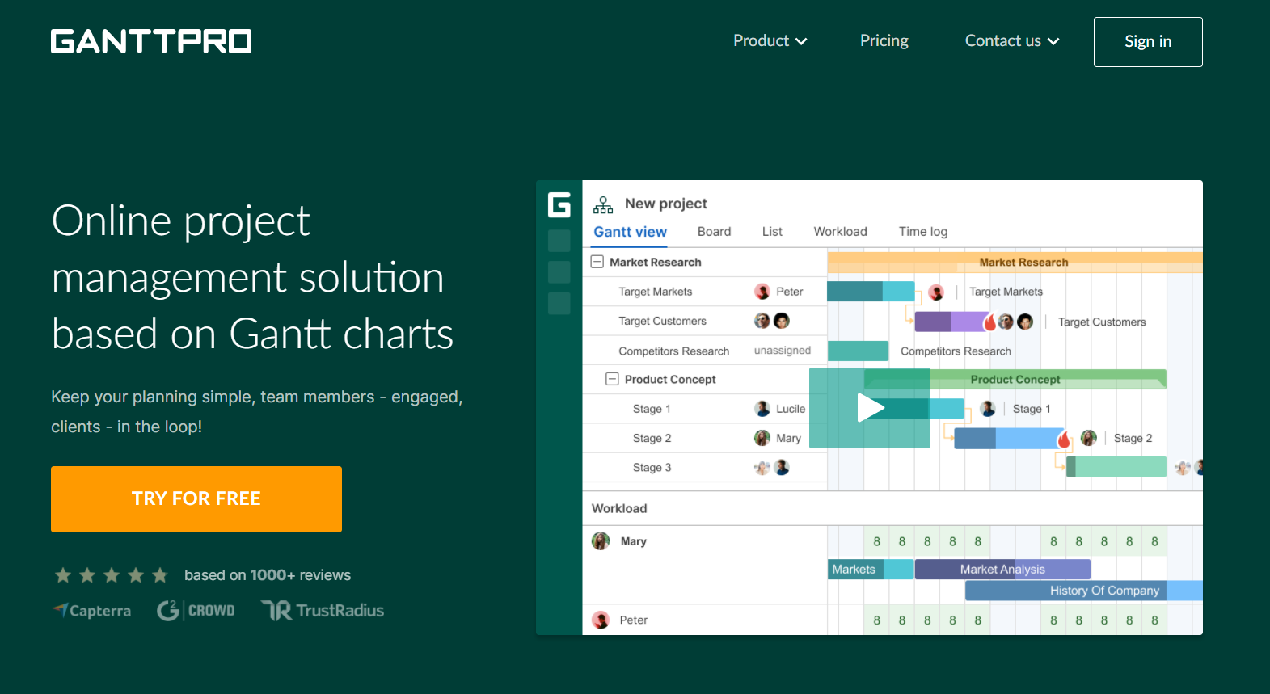Select the Competitors Research task row
This screenshot has width=1270, height=694.
click(705, 351)
